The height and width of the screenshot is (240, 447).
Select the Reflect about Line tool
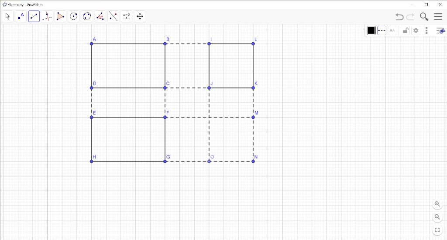point(113,16)
